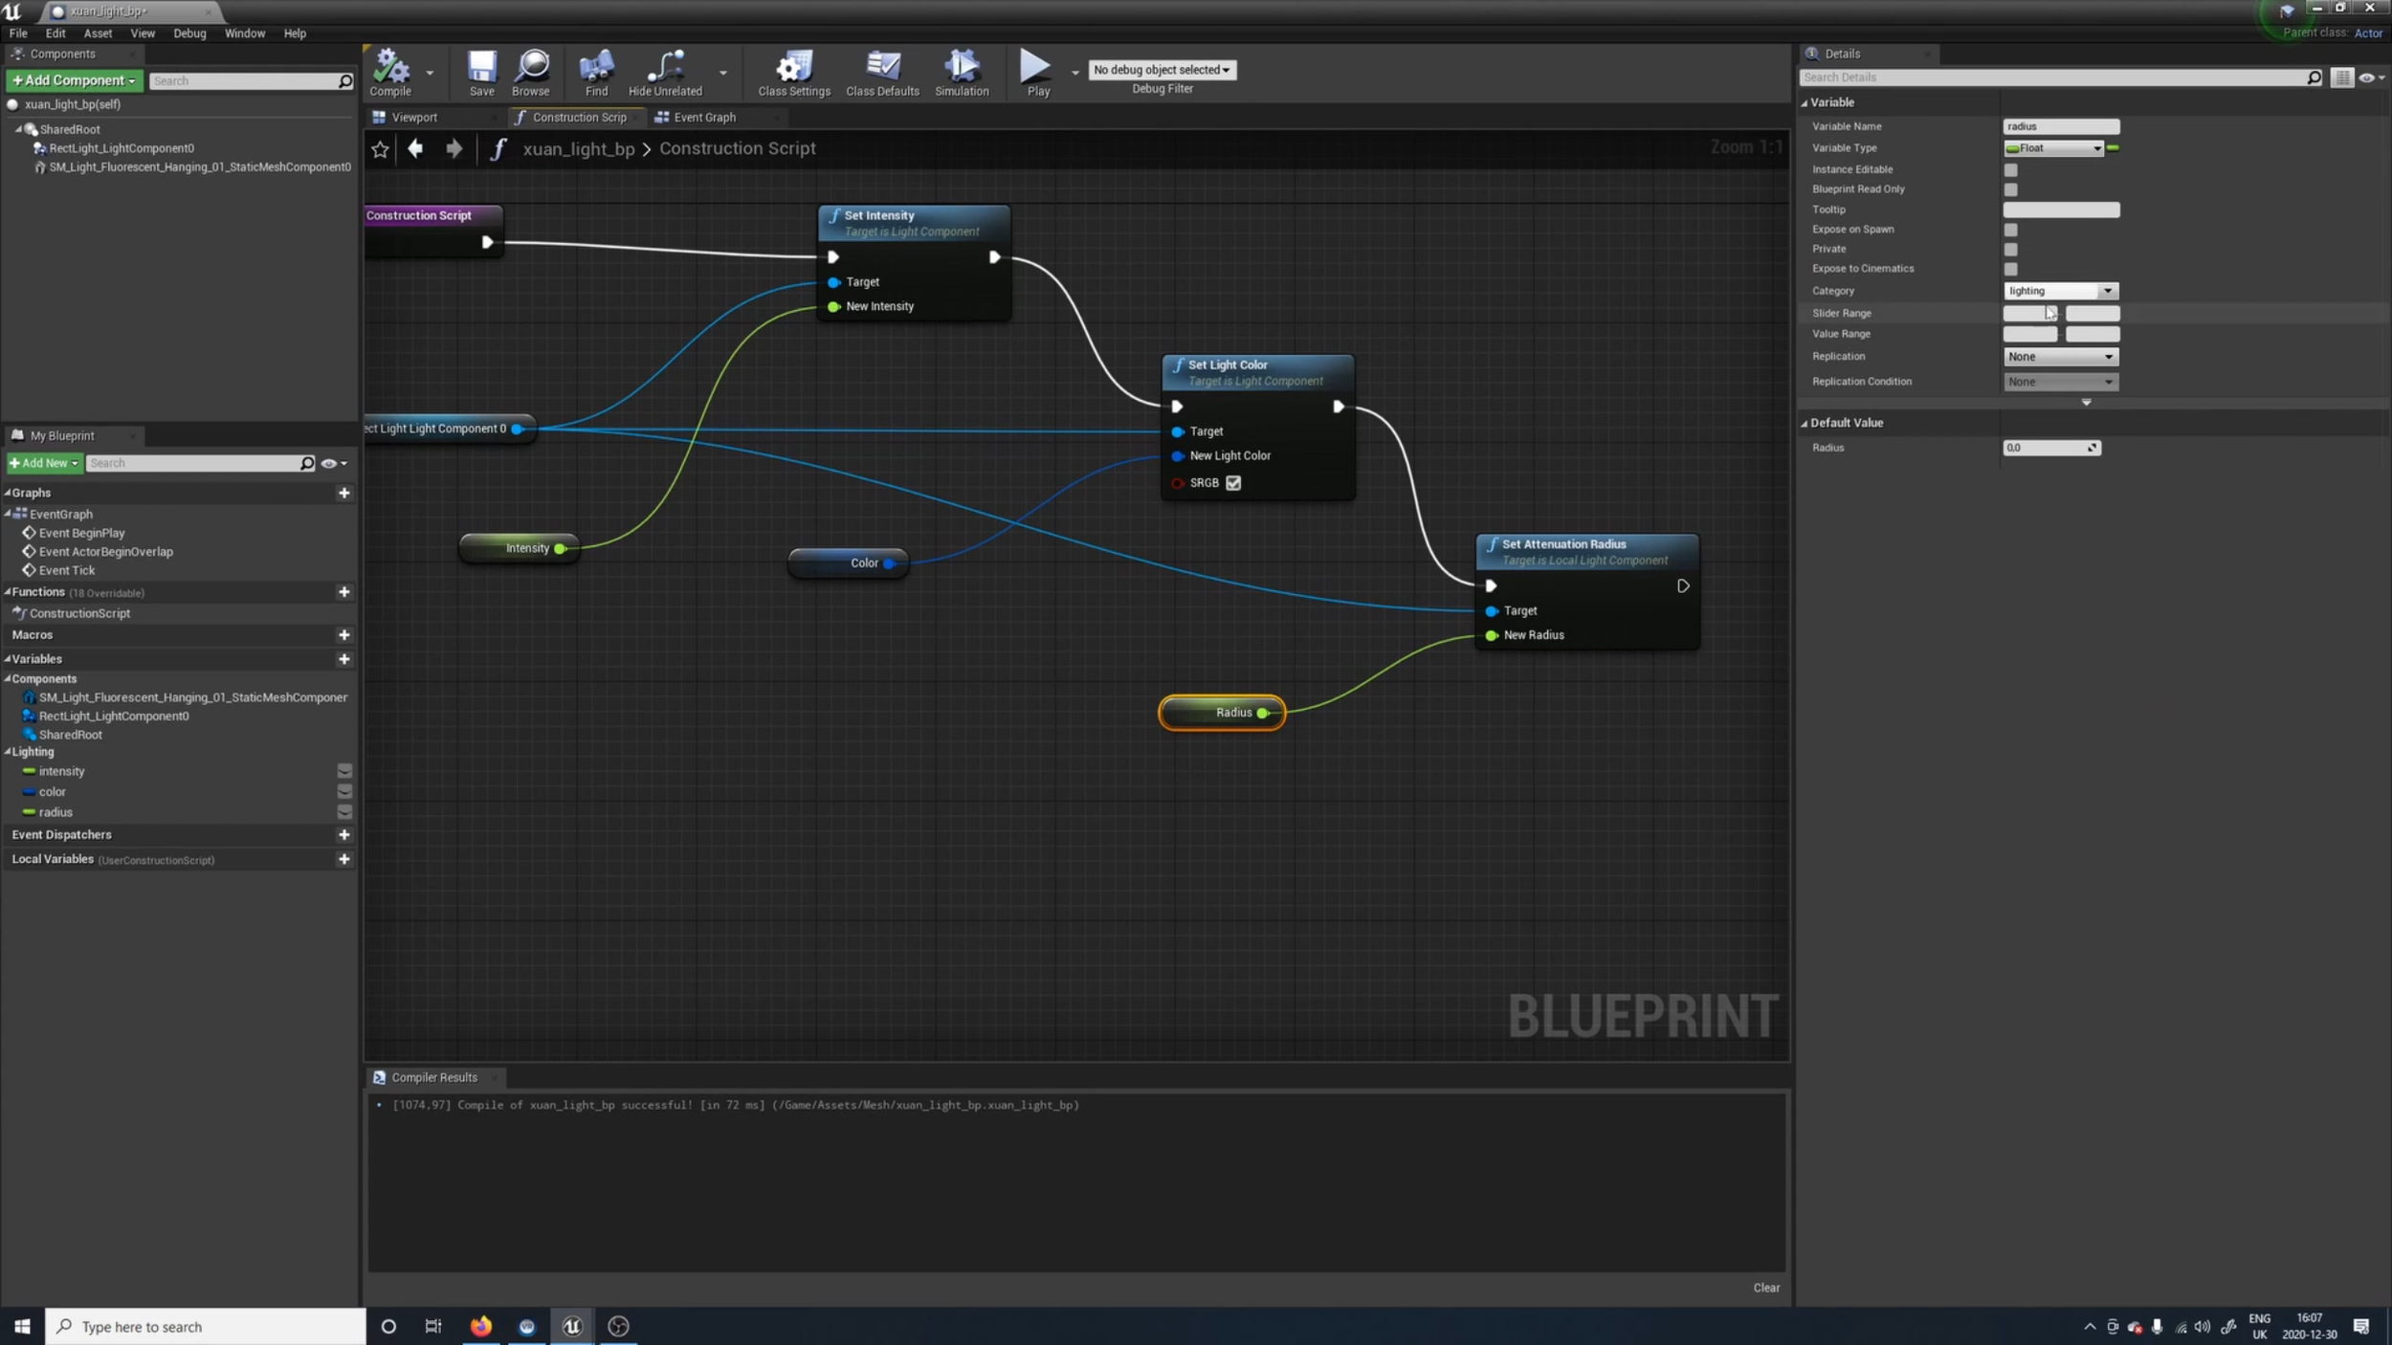Start Simulation mode
Screen dimensions: 2392x1345
pyautogui.click(x=961, y=71)
